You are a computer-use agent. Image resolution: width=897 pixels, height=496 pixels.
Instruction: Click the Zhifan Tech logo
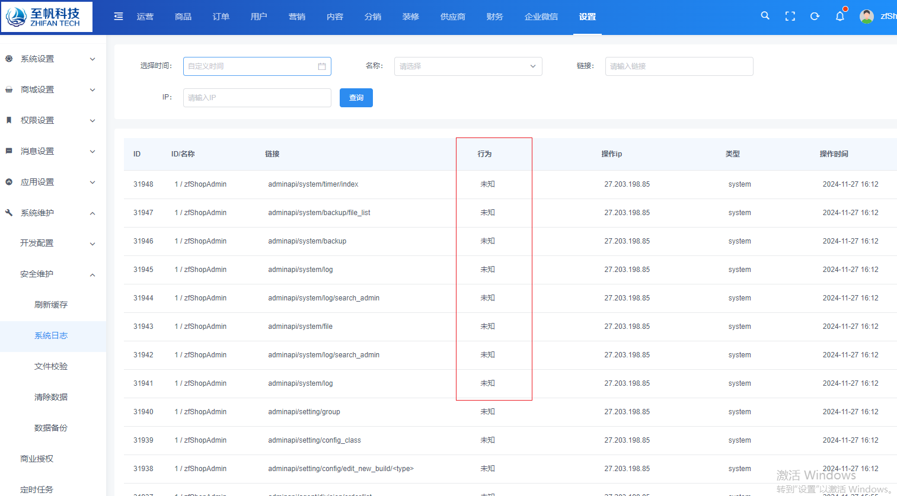point(46,17)
